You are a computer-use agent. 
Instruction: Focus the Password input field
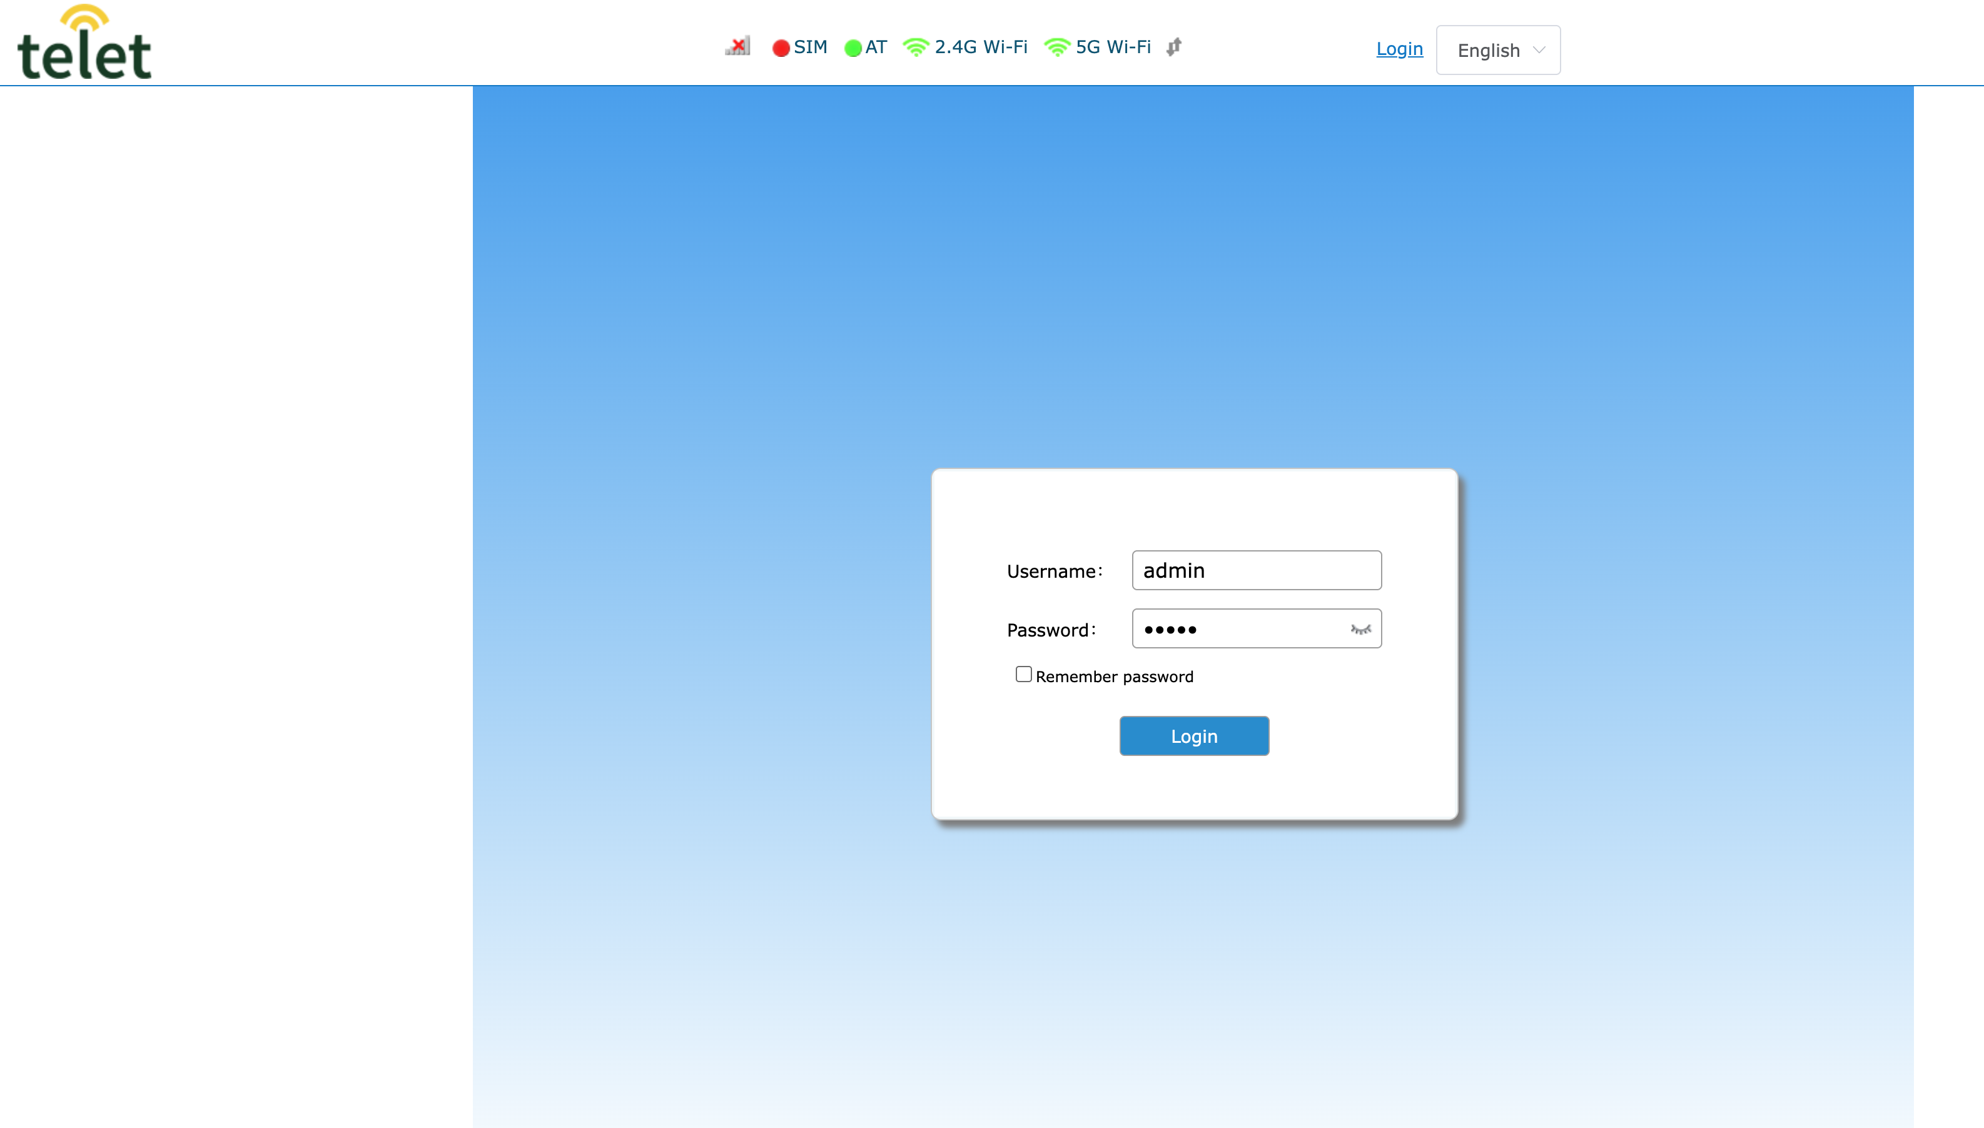pyautogui.click(x=1240, y=629)
